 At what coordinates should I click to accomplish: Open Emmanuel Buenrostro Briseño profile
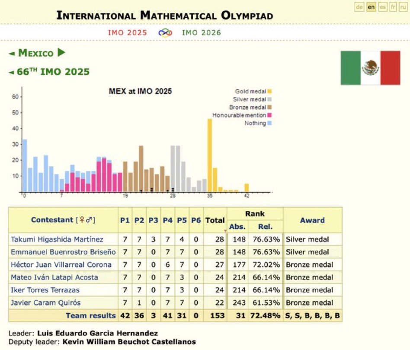63,252
